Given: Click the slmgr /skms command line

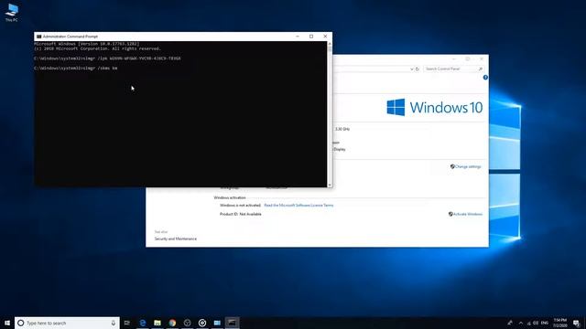Looking at the screenshot, I should 75,69.
